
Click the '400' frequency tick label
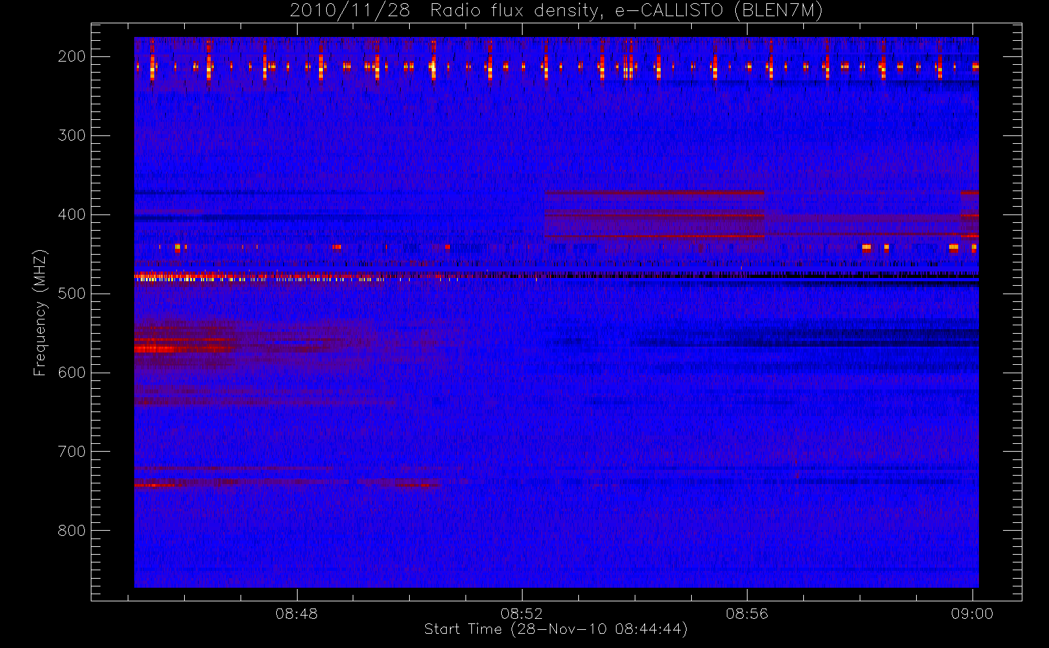point(72,214)
